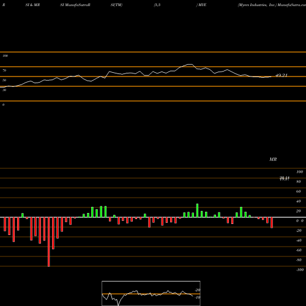Click the 20 label on the MR axis

click(x=299, y=211)
